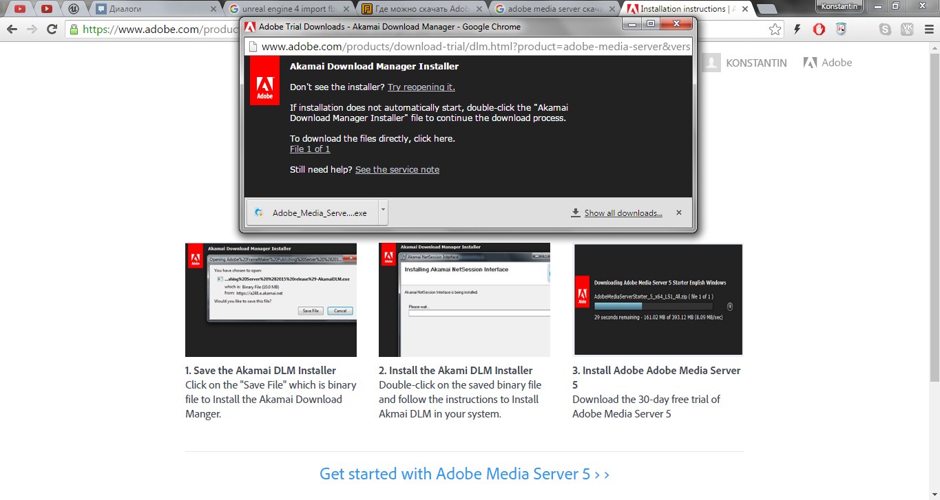Image resolution: width=940 pixels, height=500 pixels.
Task: Close the adobe media server search tab
Action: pos(613,10)
